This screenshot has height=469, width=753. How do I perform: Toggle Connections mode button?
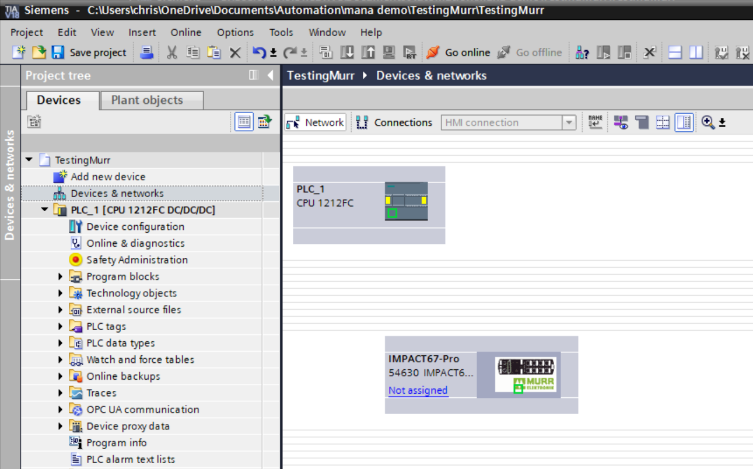click(394, 123)
